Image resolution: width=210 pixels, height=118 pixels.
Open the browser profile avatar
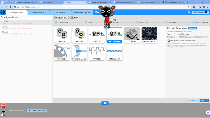point(204,7)
